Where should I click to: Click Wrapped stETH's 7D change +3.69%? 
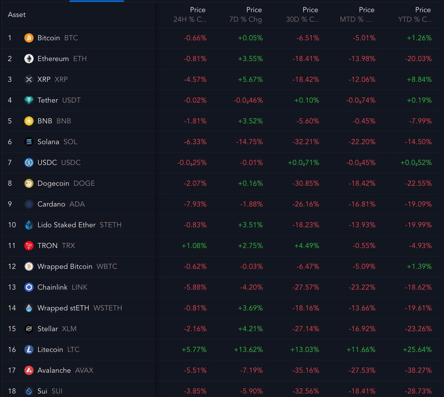tap(250, 308)
